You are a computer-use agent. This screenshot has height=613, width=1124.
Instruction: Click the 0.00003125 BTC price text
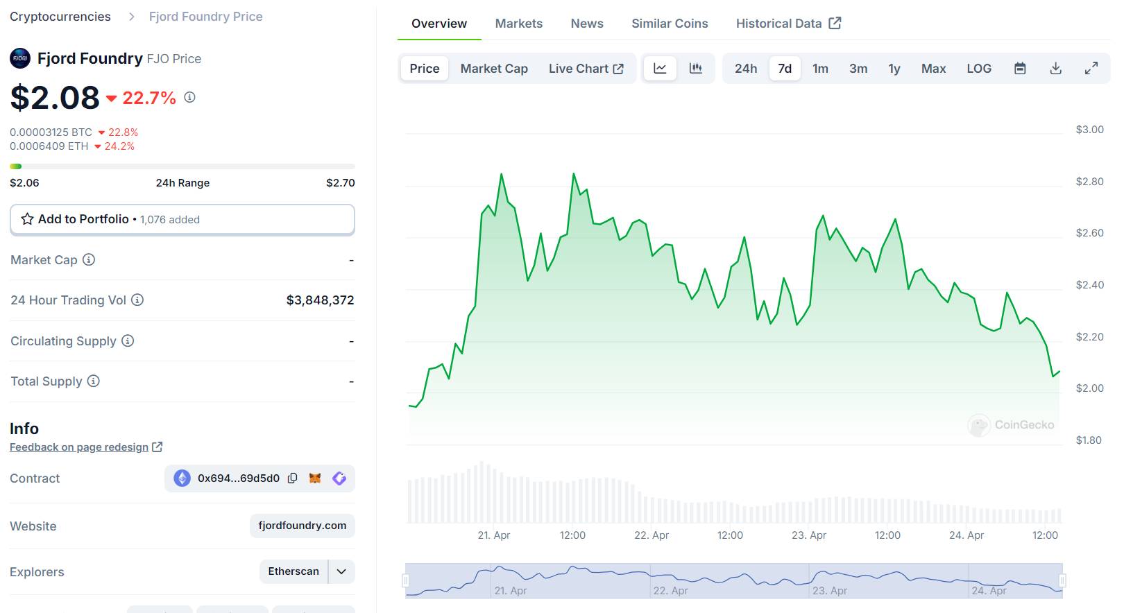(x=51, y=132)
